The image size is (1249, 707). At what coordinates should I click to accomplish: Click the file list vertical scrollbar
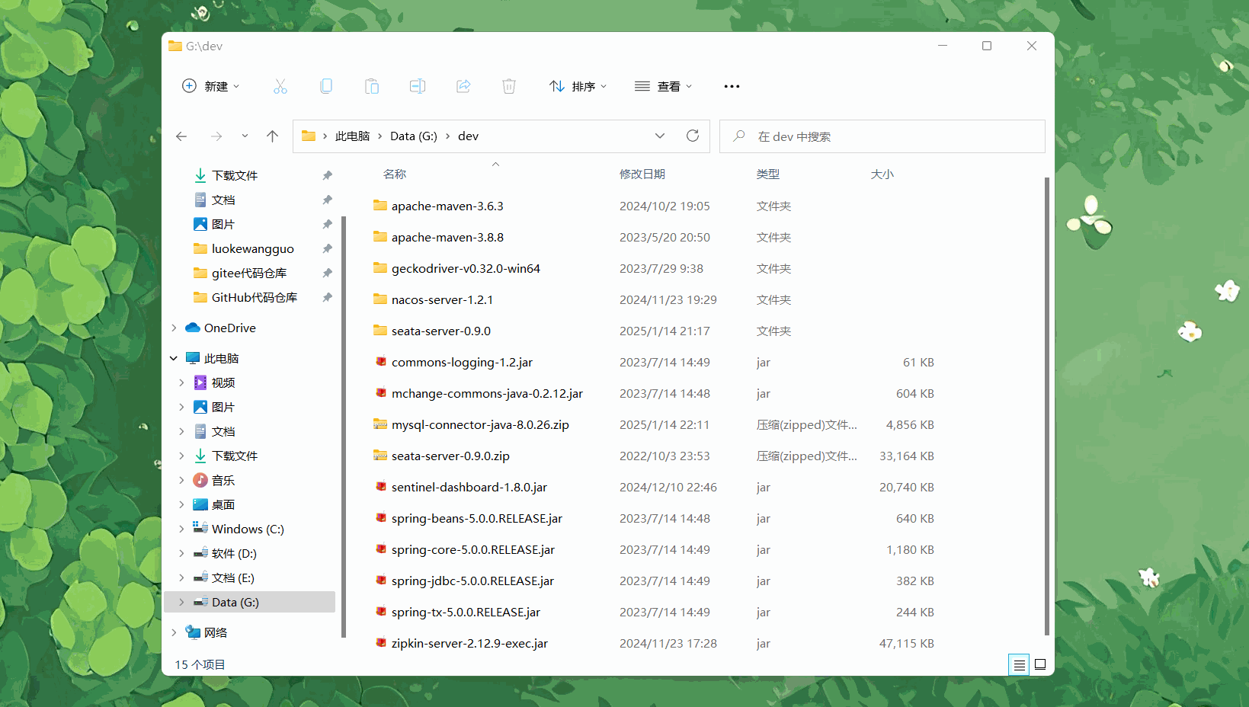(x=1046, y=404)
